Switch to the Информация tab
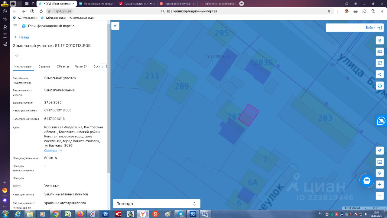This screenshot has width=387, height=218. pos(23,67)
